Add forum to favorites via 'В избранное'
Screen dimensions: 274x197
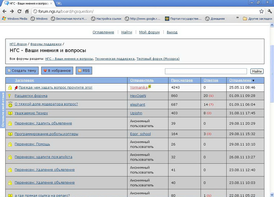pos(57,71)
